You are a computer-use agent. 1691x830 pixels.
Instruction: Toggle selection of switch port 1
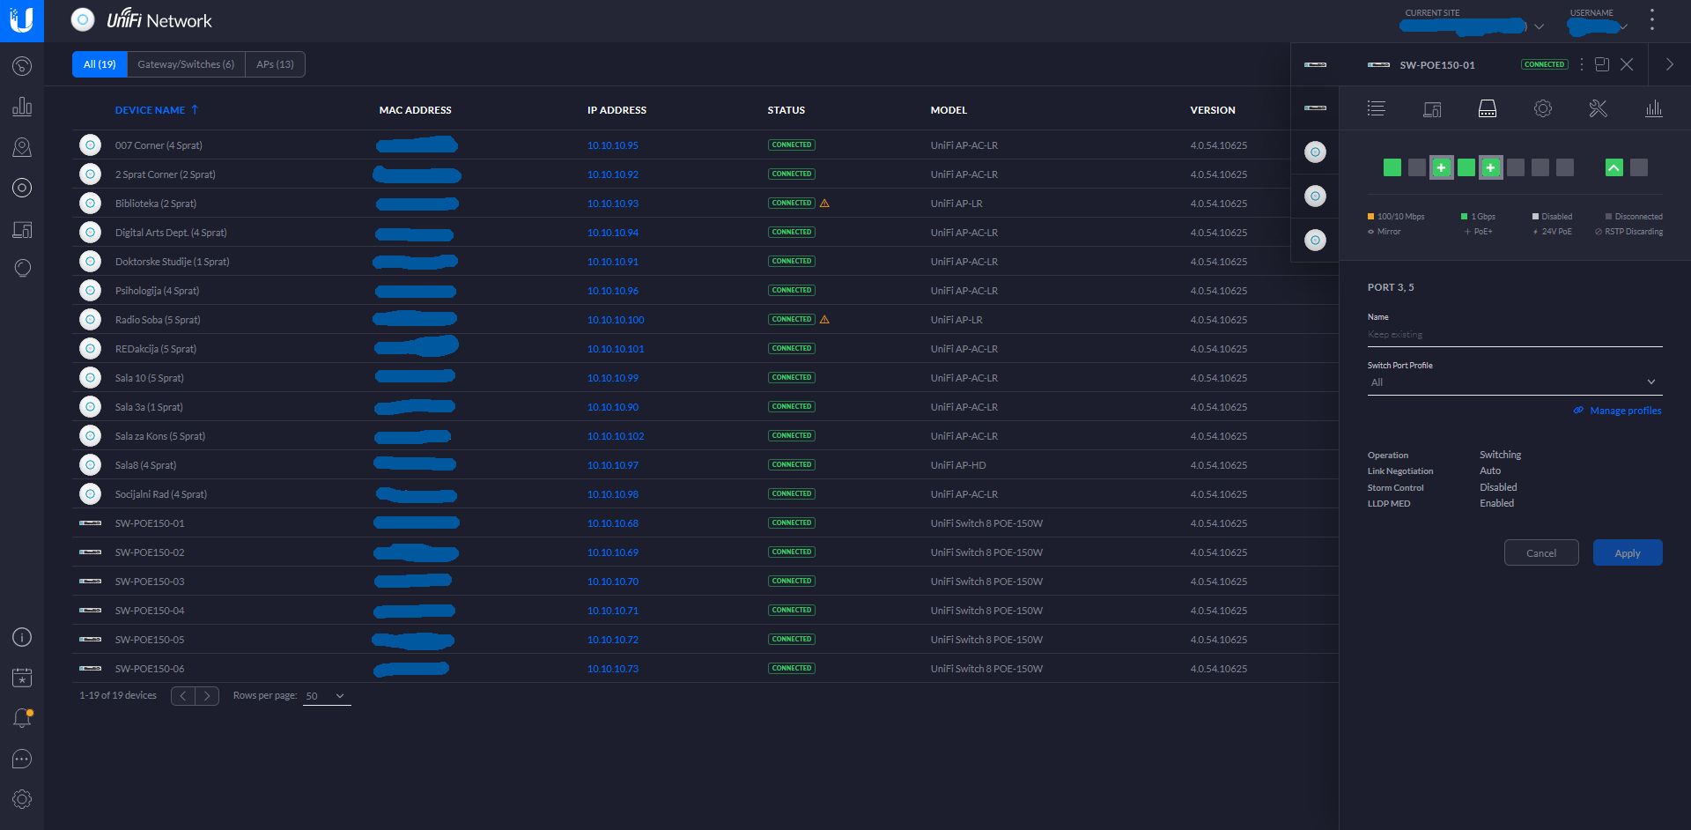click(1392, 167)
